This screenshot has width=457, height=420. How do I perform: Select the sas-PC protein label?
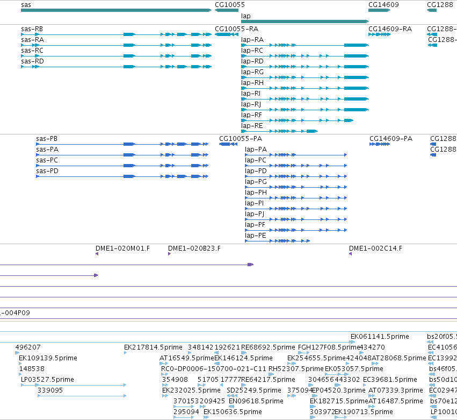47,160
